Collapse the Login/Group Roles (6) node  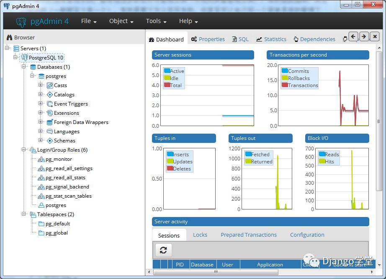[x=24, y=150]
